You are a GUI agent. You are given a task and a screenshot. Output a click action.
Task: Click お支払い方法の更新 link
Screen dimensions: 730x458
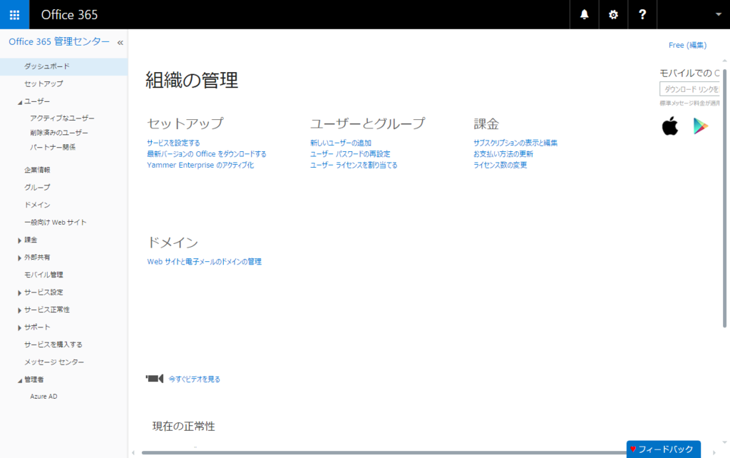point(503,154)
